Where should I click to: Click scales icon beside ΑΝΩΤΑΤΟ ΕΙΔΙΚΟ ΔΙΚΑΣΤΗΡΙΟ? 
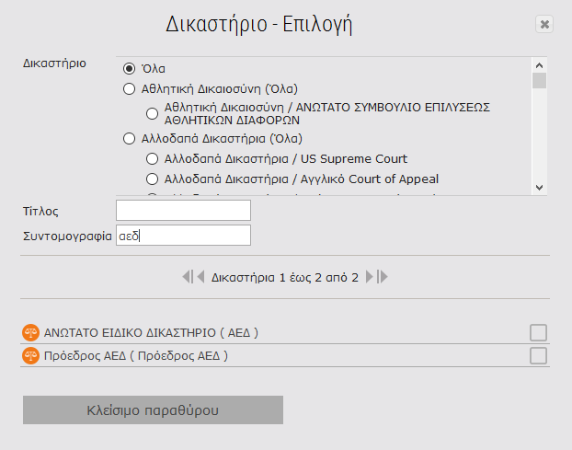click(x=30, y=332)
